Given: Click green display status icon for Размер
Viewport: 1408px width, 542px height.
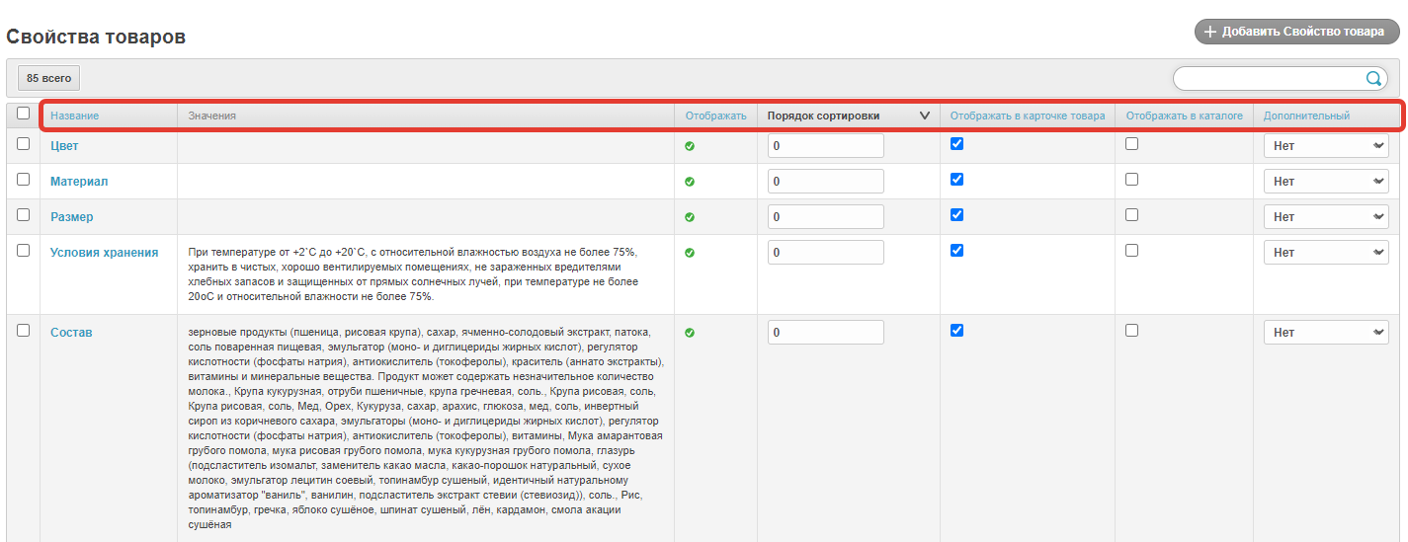Looking at the screenshot, I should pyautogui.click(x=690, y=217).
